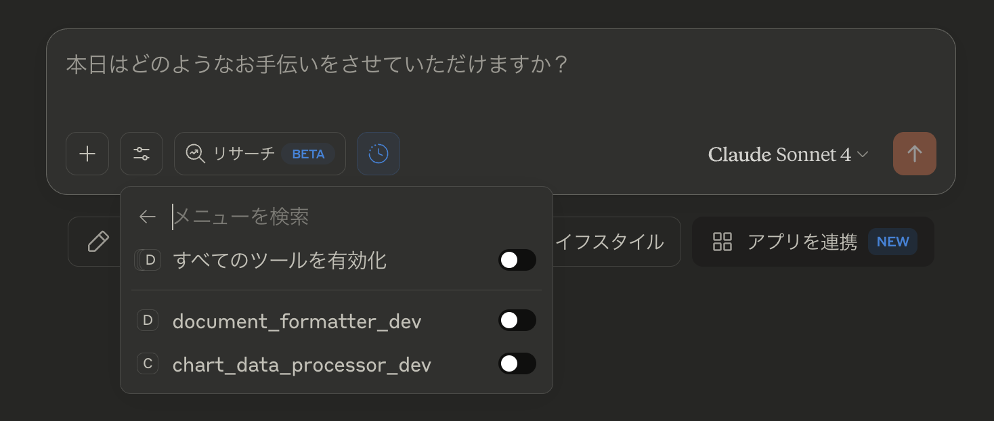Select the highlighted clock icon

[x=378, y=154]
